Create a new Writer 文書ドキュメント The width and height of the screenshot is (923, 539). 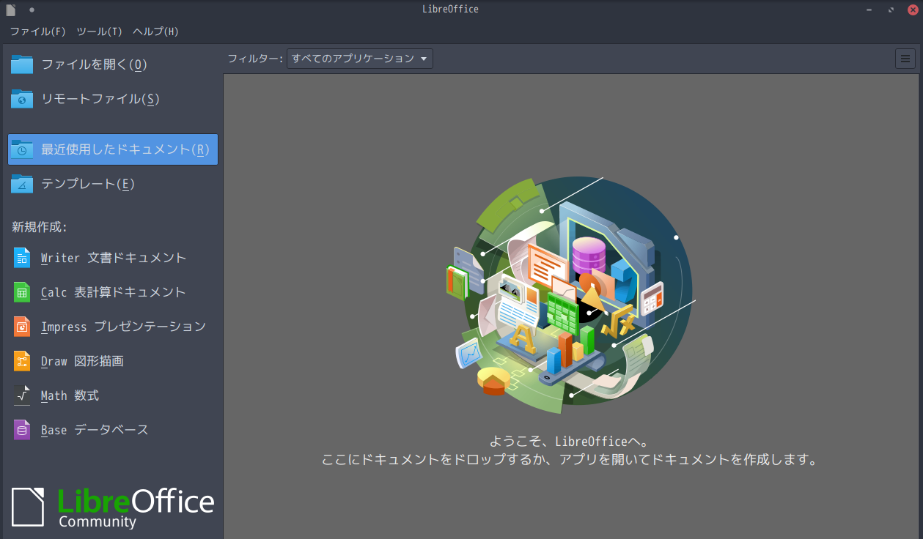tap(113, 258)
